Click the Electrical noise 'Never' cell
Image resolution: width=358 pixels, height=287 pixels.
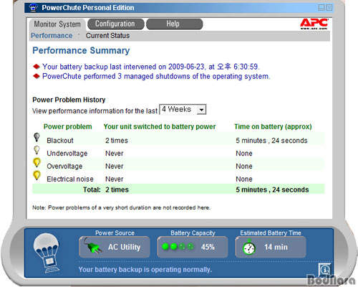point(115,179)
